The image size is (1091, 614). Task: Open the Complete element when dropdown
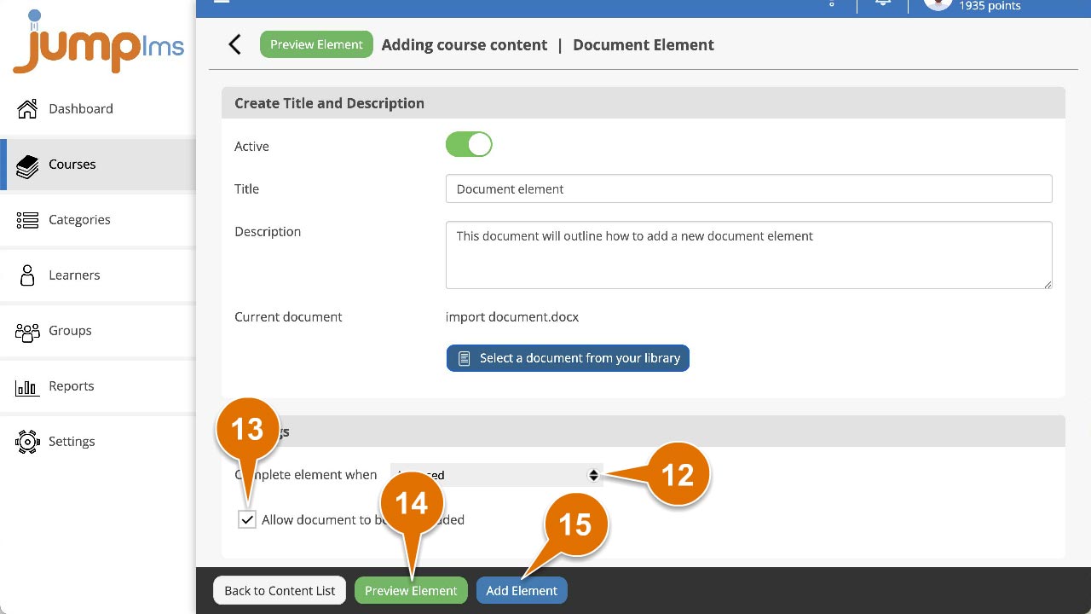pos(497,475)
